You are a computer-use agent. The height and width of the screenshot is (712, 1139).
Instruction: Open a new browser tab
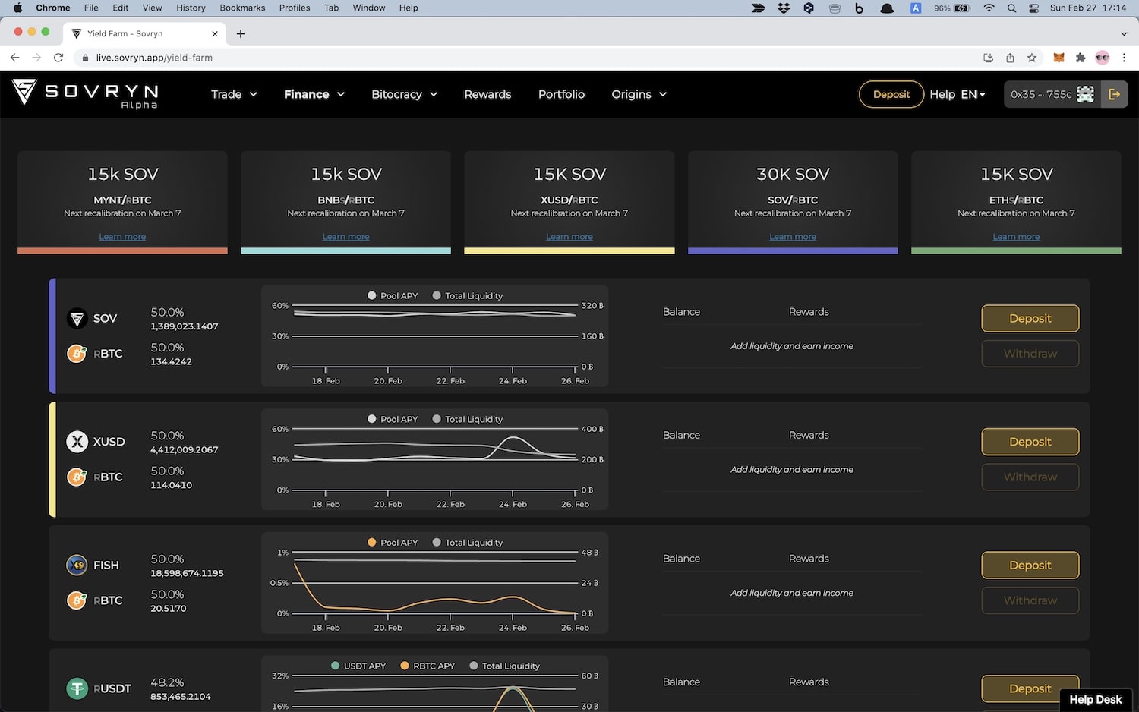[x=241, y=33]
